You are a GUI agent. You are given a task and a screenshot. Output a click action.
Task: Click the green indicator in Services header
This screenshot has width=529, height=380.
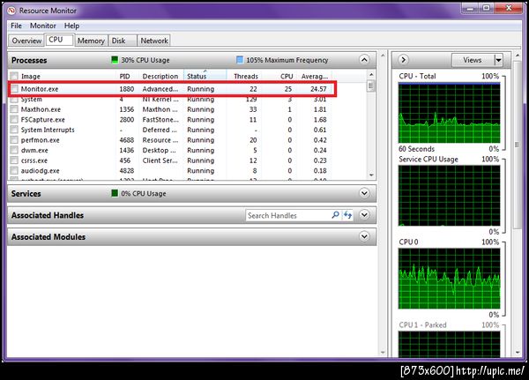(115, 193)
